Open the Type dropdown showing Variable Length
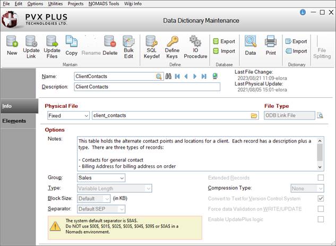 (115, 189)
